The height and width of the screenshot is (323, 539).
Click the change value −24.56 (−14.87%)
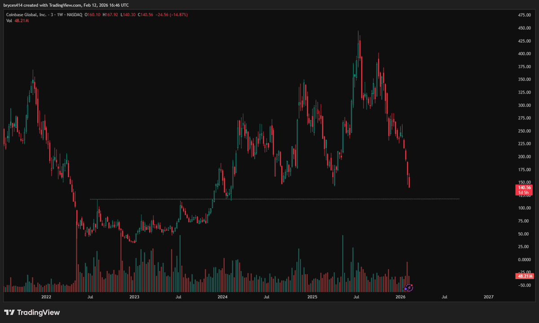pos(172,15)
